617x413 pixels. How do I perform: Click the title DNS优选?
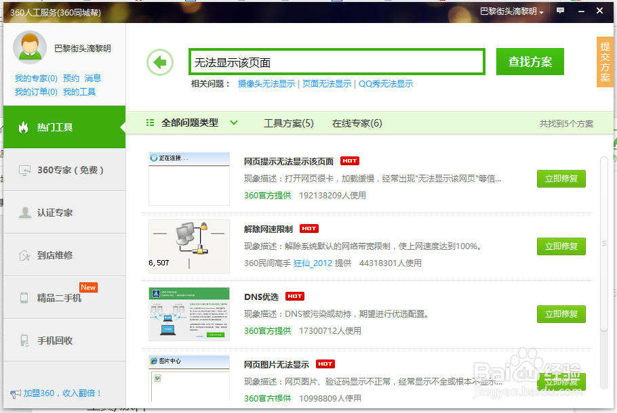coord(261,297)
